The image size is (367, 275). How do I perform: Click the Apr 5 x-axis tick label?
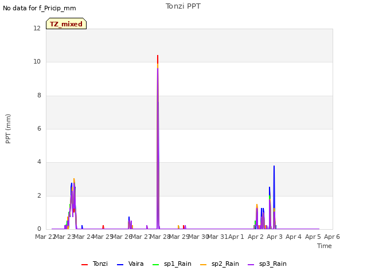coord(313,237)
